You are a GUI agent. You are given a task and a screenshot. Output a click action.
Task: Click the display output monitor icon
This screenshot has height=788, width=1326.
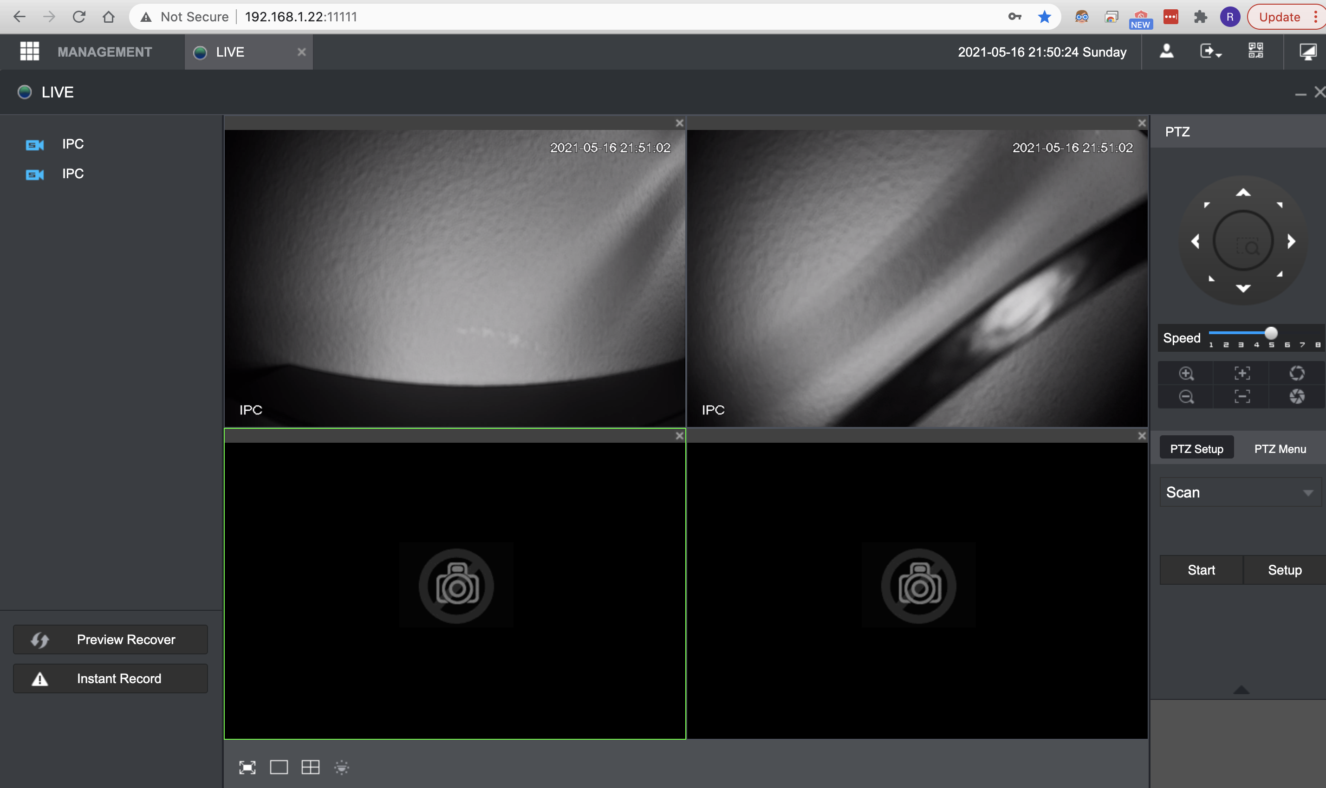pyautogui.click(x=1307, y=52)
